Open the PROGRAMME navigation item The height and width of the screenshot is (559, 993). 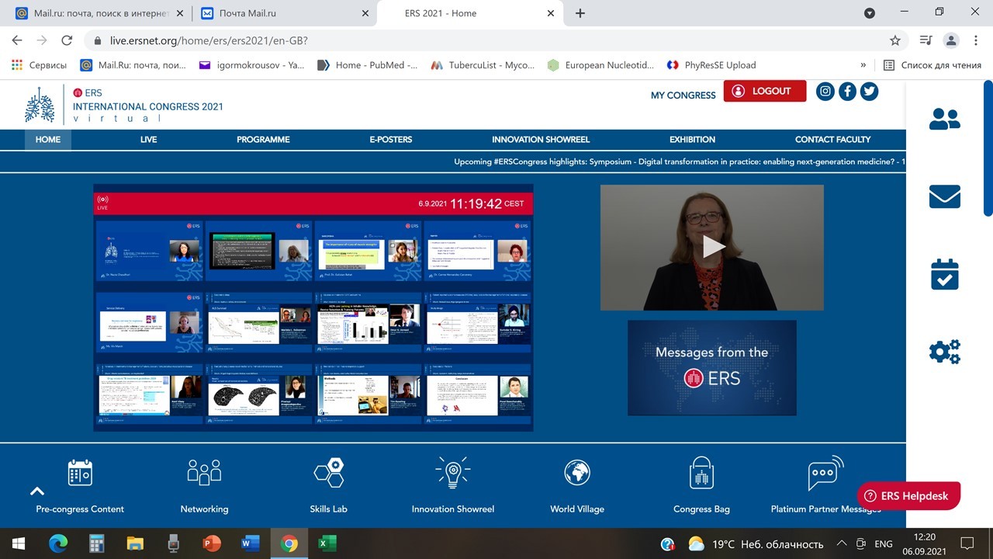click(263, 140)
